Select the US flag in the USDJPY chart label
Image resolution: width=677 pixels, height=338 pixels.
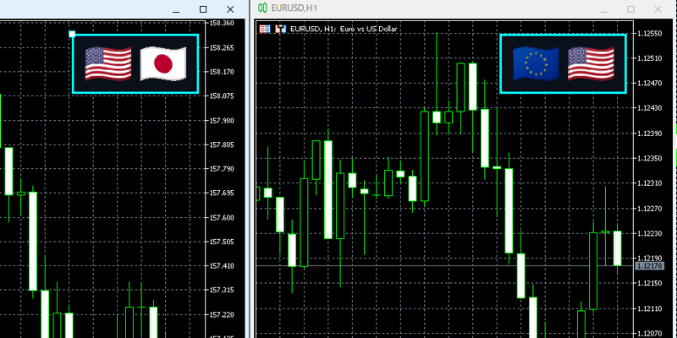108,64
